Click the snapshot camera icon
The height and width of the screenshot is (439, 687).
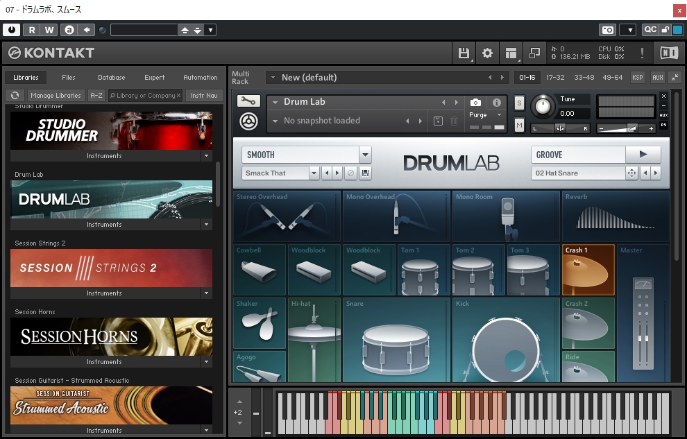coord(475,103)
